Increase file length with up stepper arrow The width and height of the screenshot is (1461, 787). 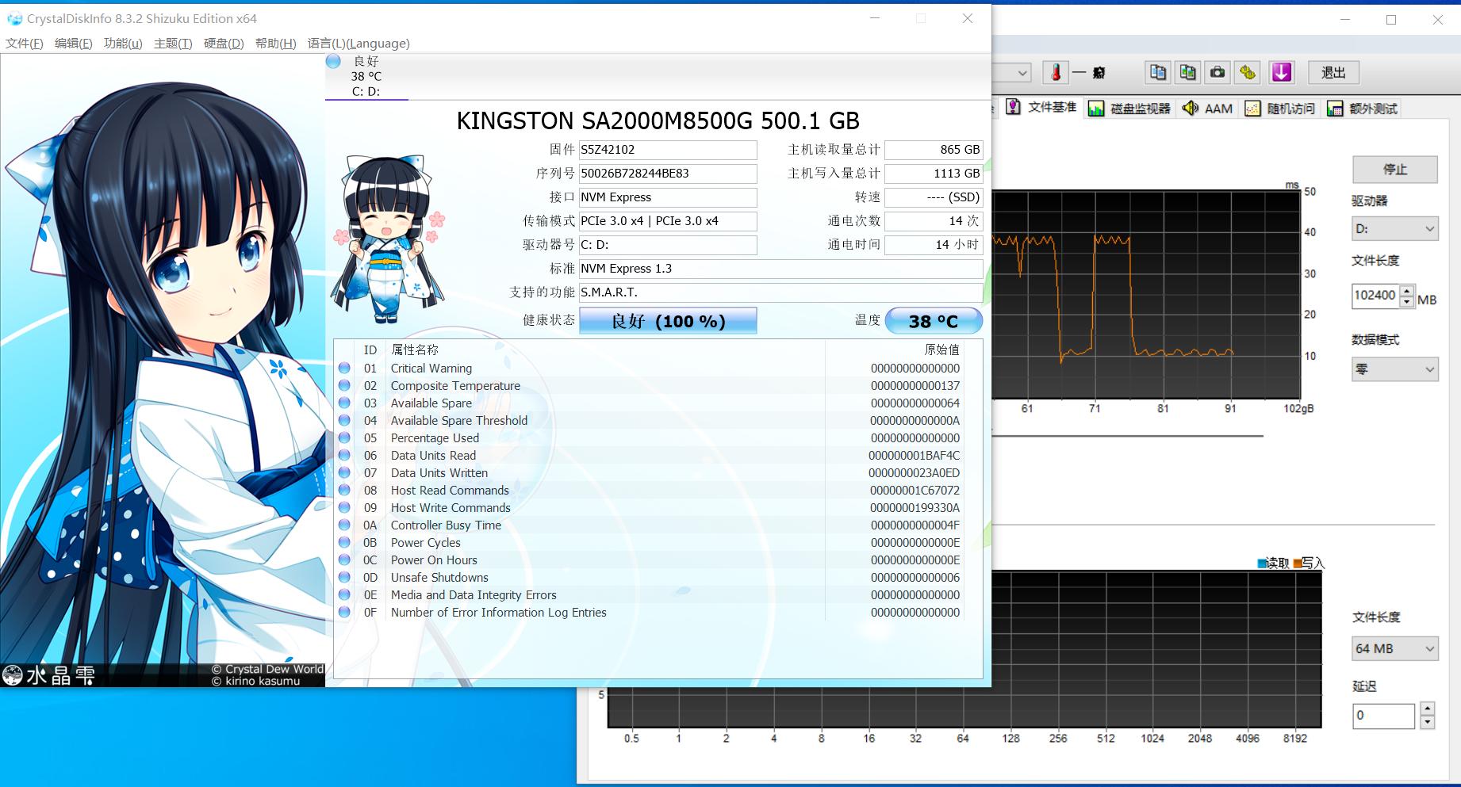(1407, 290)
